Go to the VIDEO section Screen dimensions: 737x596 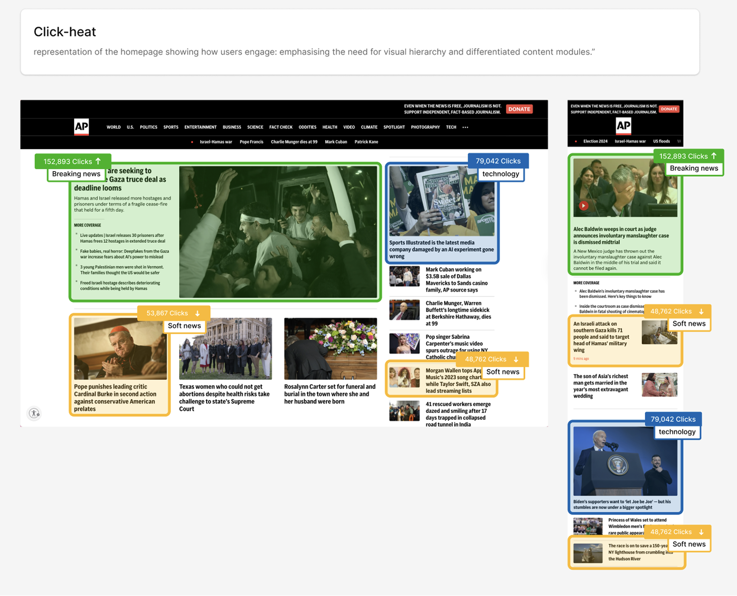pos(349,127)
